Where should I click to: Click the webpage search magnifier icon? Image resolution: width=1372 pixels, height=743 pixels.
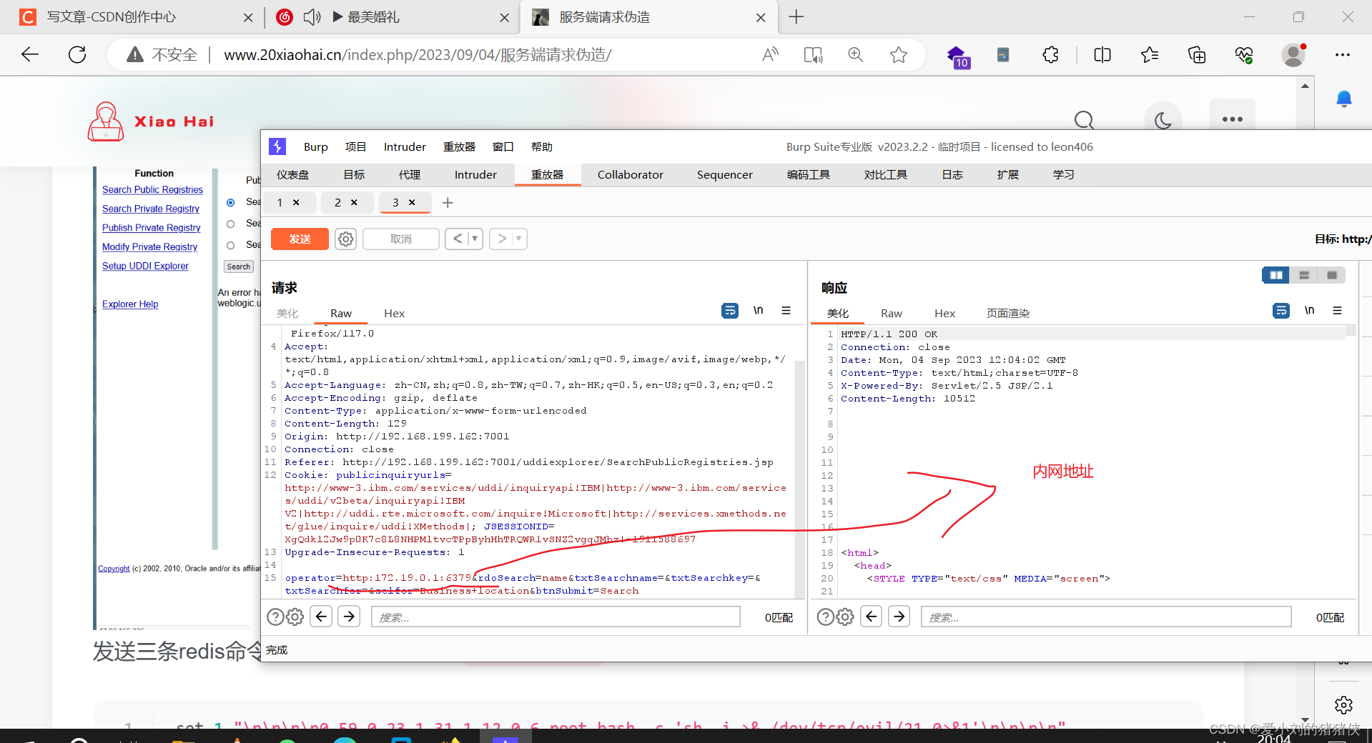(x=1084, y=120)
